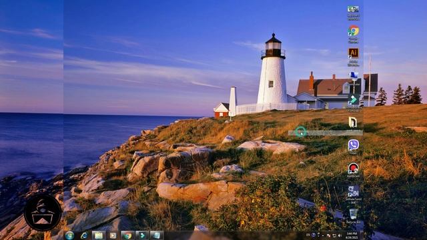The width and height of the screenshot is (427, 240).
Task: Launch the Bandicam desktop shortcut
Action: coord(353,171)
